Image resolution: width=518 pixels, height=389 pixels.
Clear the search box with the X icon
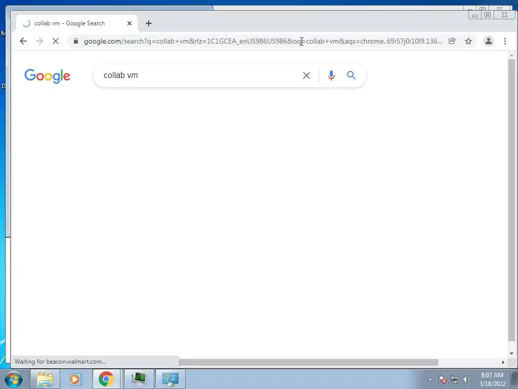(x=306, y=75)
